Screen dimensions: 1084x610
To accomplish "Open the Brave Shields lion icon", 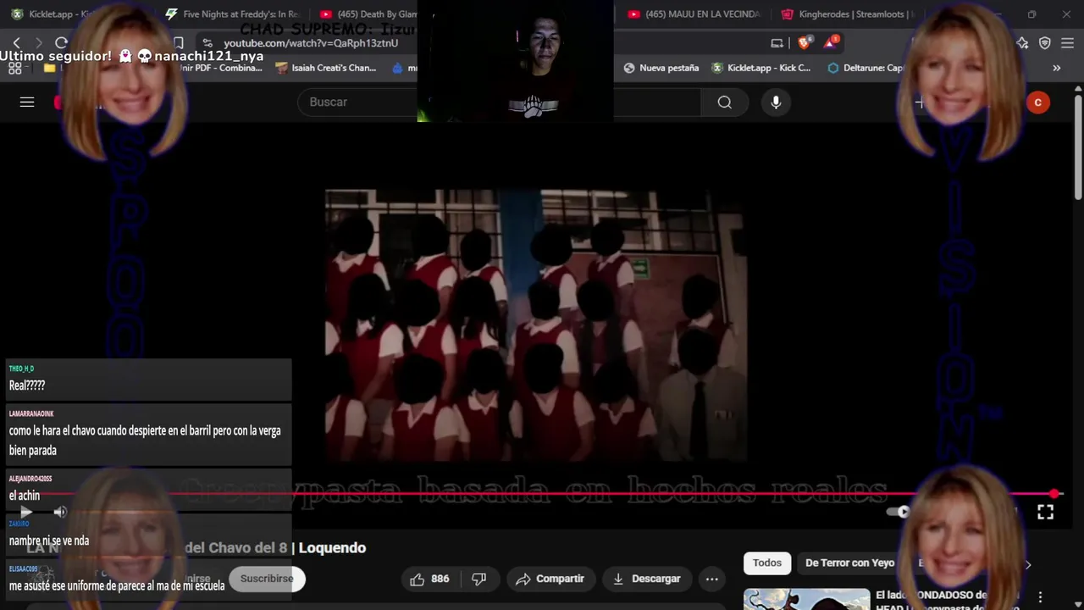I will [x=805, y=42].
